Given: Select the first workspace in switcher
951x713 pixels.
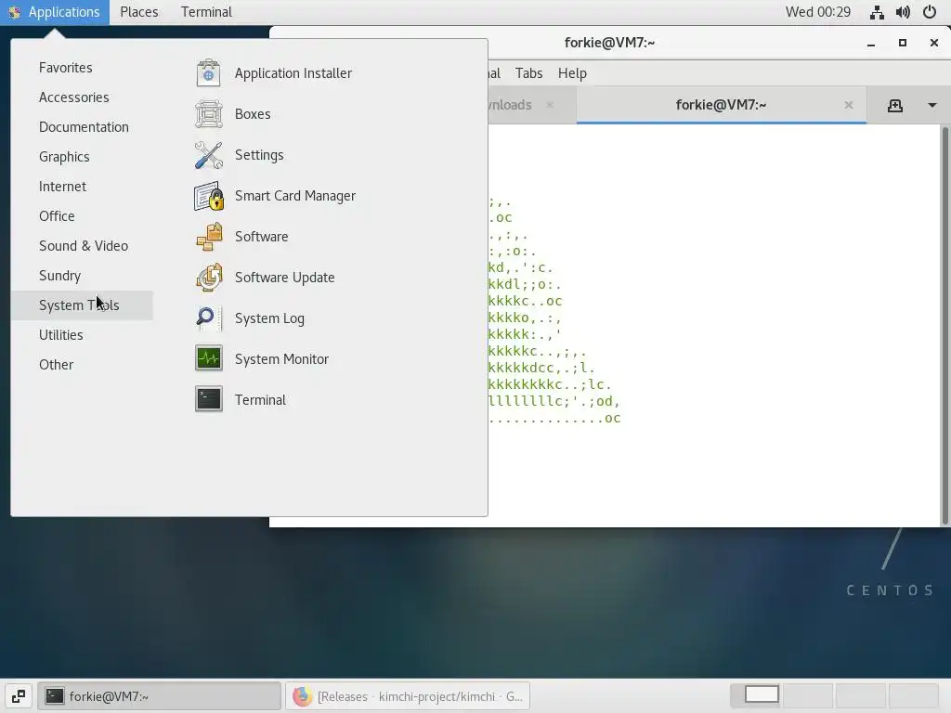Looking at the screenshot, I should [x=756, y=695].
